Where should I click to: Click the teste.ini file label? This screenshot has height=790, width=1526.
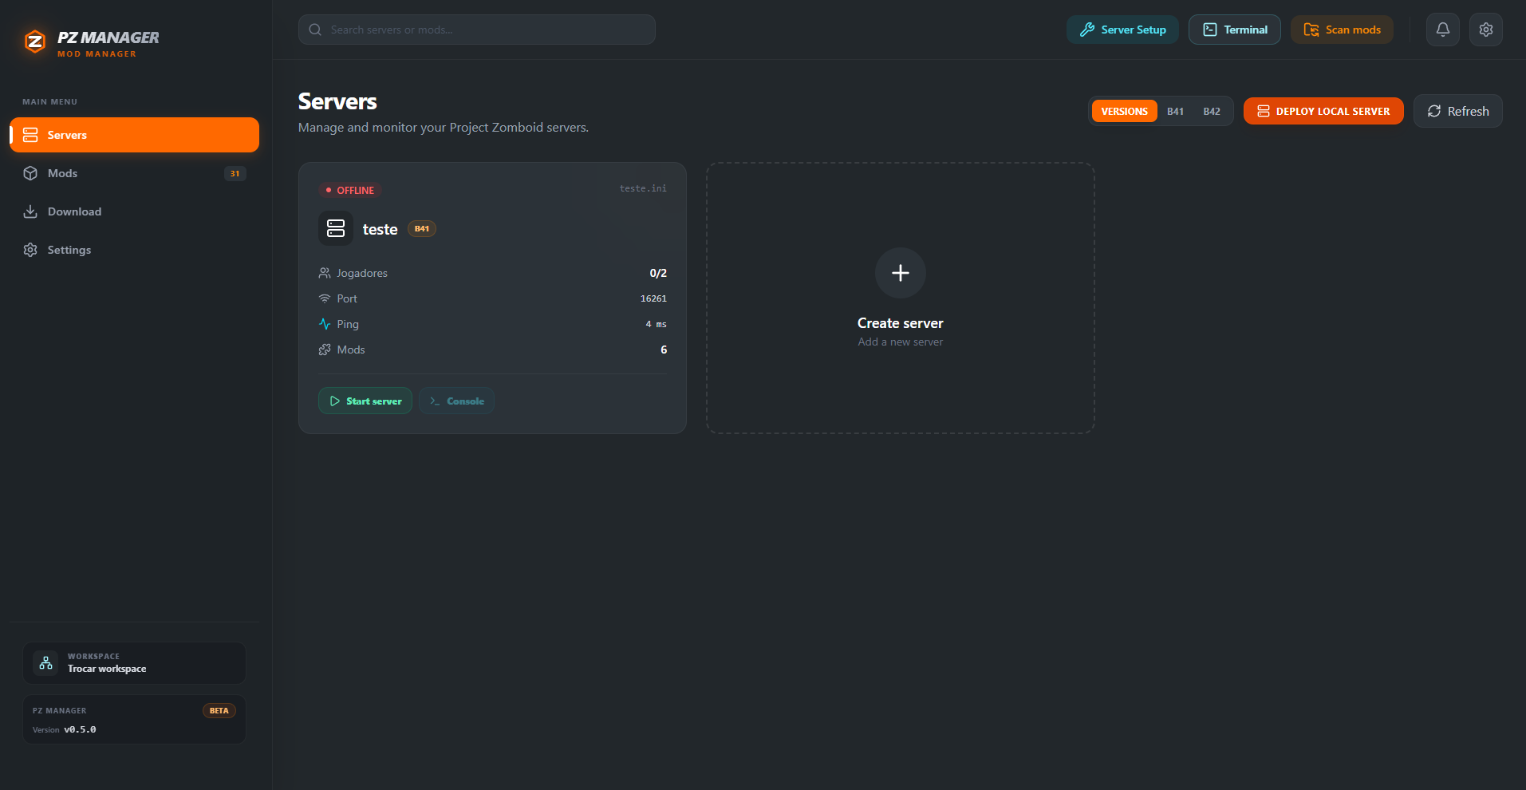pyautogui.click(x=643, y=188)
